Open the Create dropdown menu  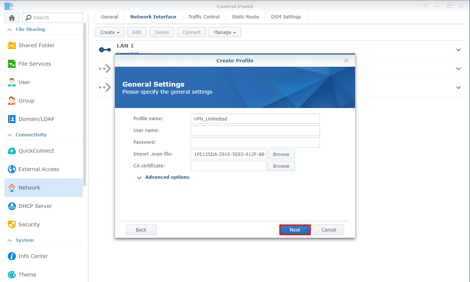[x=109, y=32]
